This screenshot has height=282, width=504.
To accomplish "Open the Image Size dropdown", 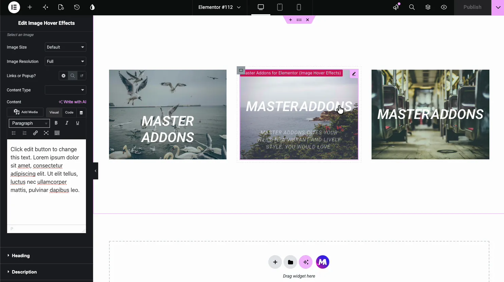I will pyautogui.click(x=66, y=47).
